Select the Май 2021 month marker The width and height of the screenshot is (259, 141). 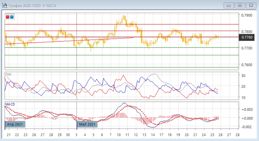pyautogui.click(x=87, y=124)
